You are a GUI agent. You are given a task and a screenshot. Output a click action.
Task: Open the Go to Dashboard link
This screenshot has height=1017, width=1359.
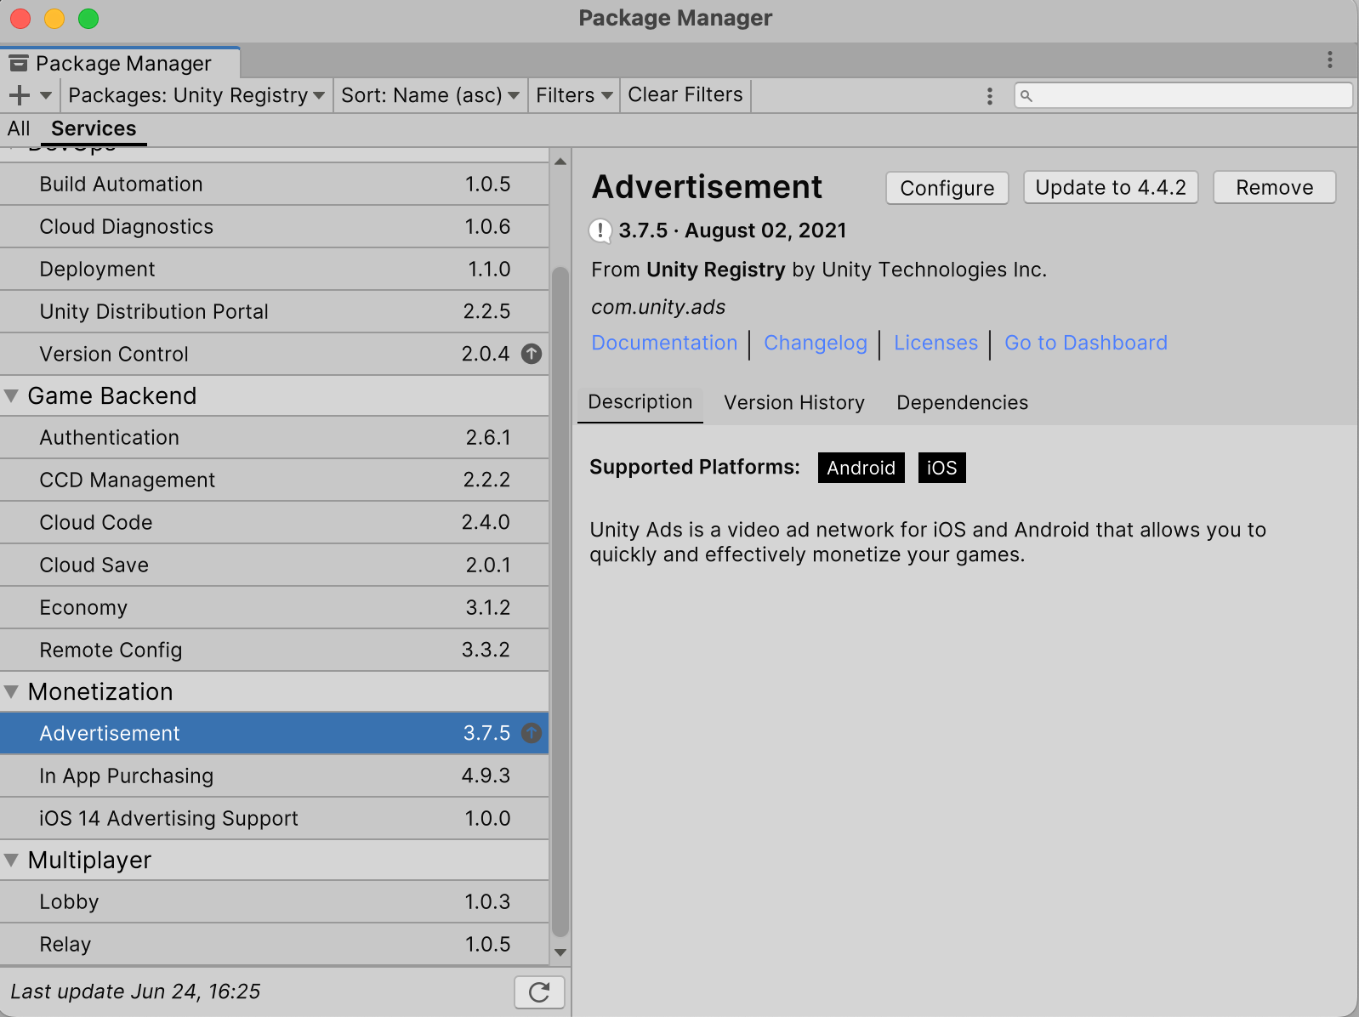(x=1086, y=343)
